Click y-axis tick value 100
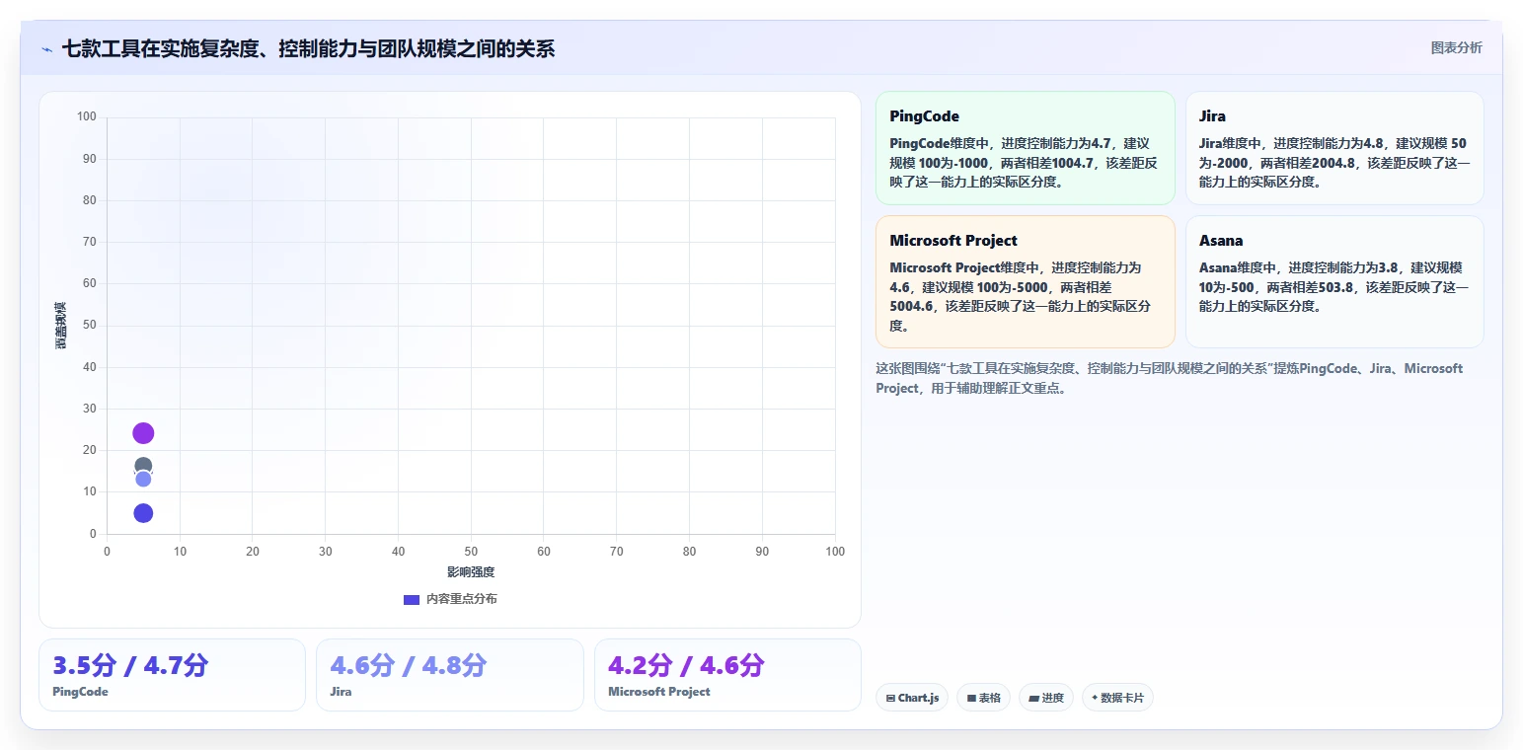The width and height of the screenshot is (1523, 750). click(x=87, y=117)
